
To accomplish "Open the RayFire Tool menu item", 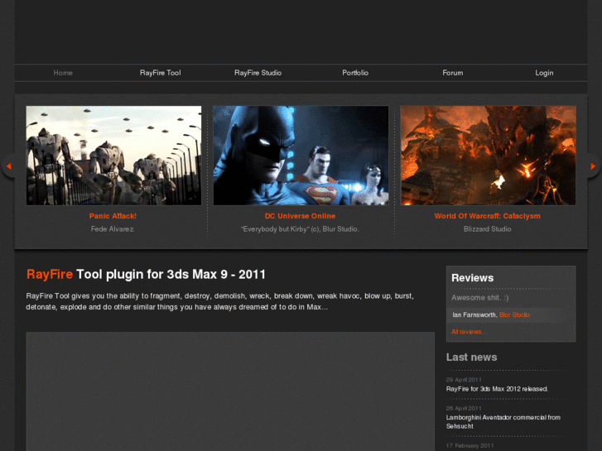I will point(160,73).
